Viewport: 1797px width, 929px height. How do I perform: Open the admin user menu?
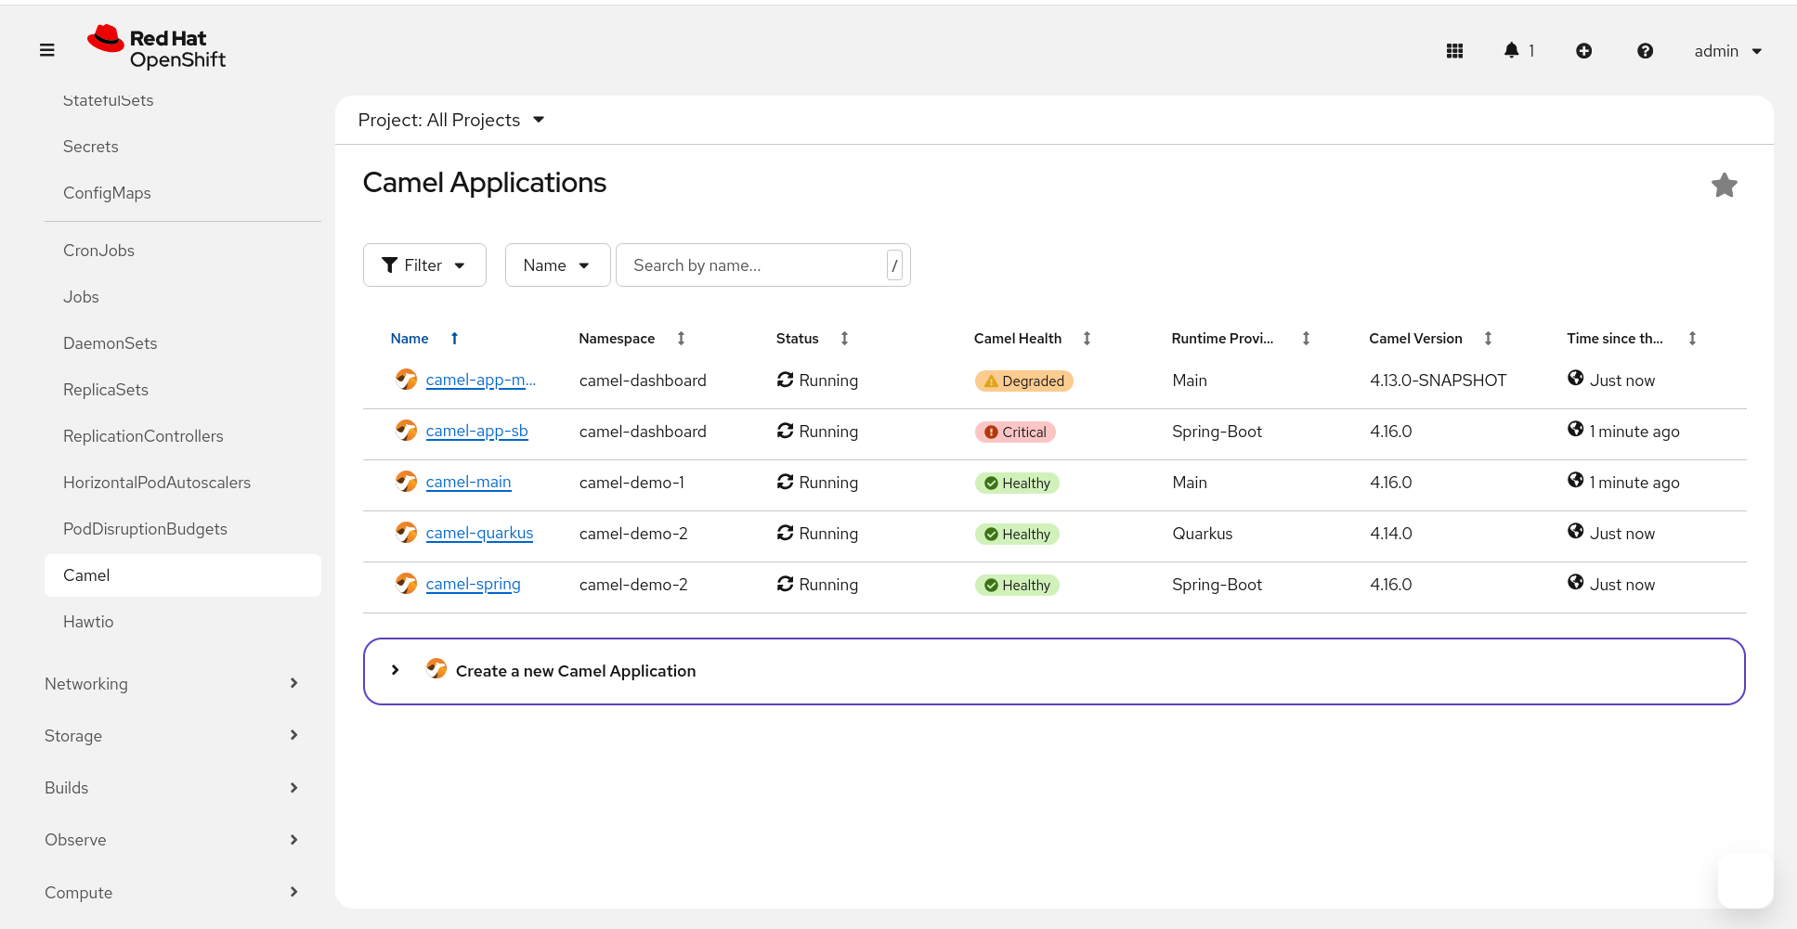1727,51
